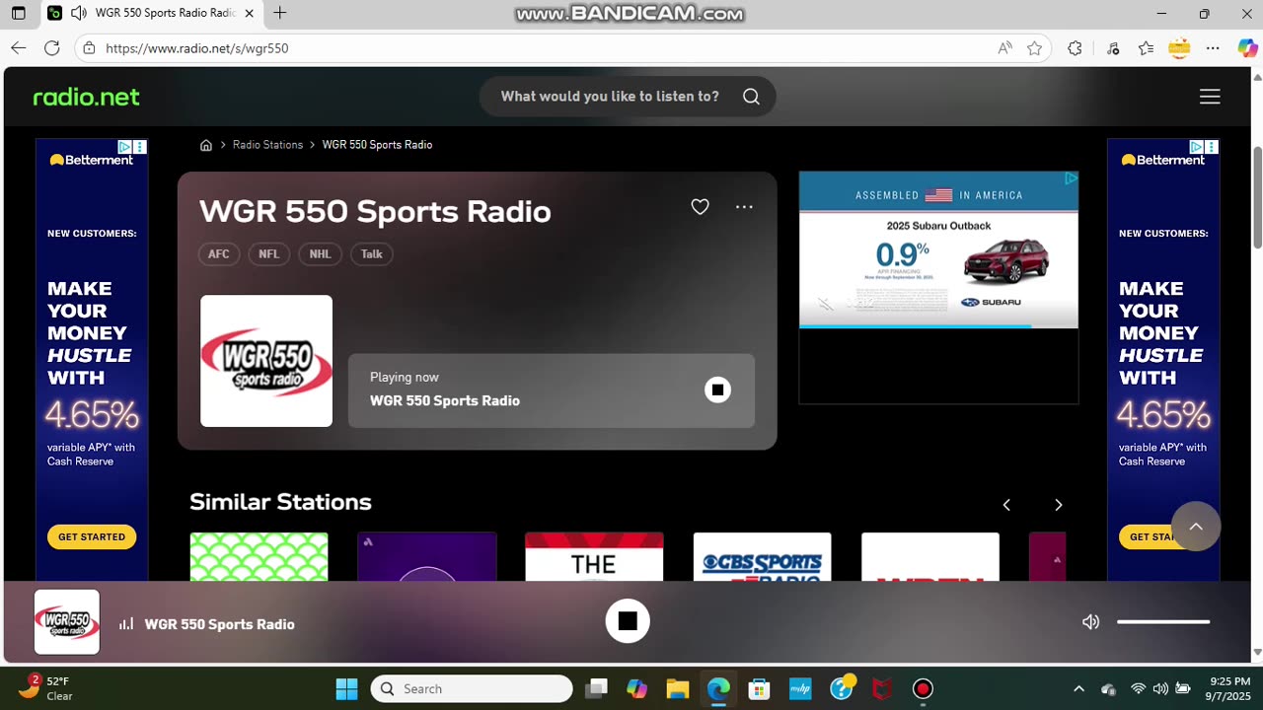The width and height of the screenshot is (1263, 710).
Task: Open the 'THE' similar station tile
Action: pos(594,557)
